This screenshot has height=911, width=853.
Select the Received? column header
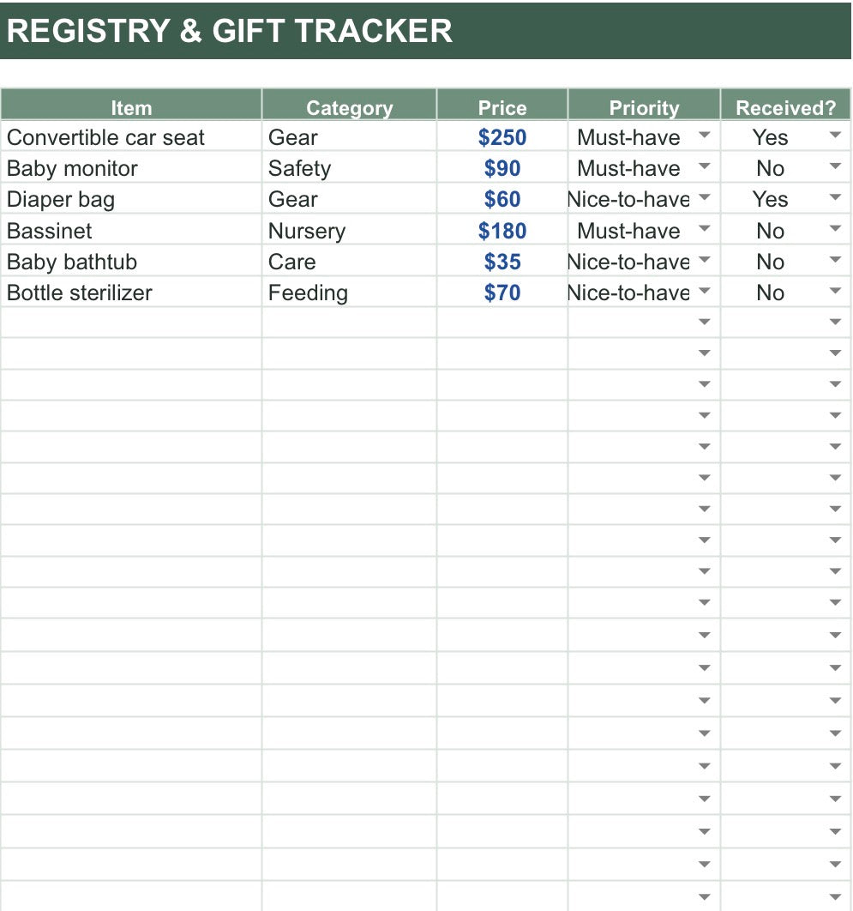(785, 106)
